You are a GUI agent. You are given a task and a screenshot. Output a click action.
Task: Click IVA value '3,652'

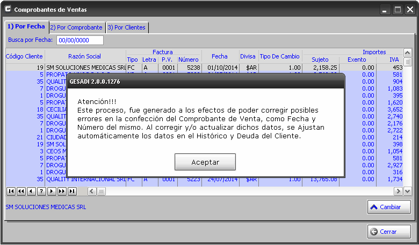395,109
